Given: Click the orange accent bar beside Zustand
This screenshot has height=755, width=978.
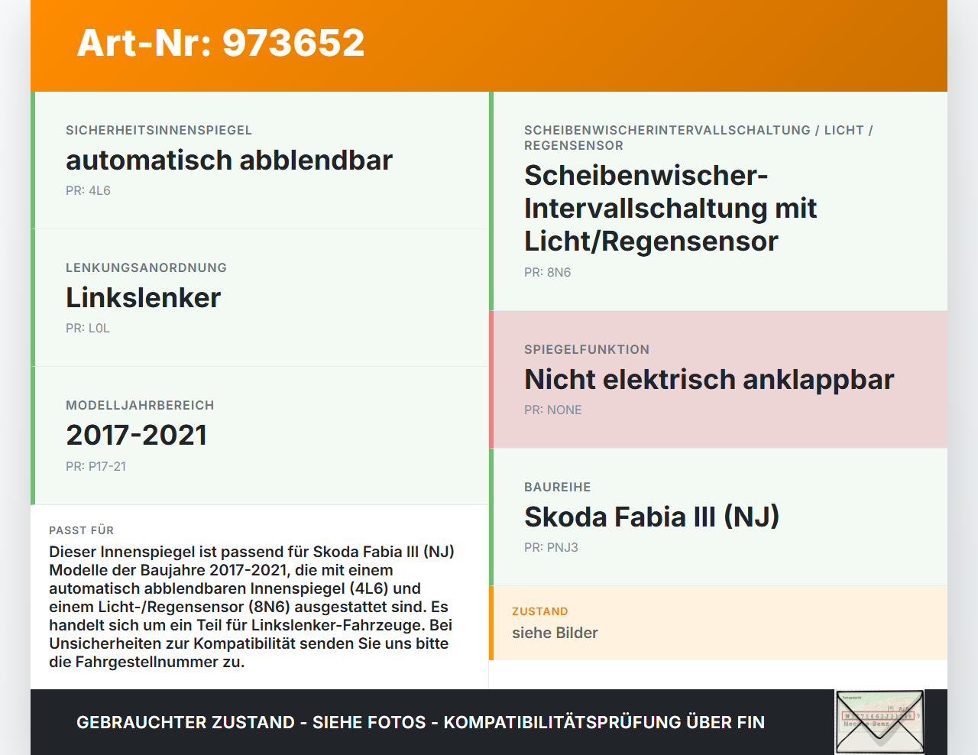Looking at the screenshot, I should (491, 622).
